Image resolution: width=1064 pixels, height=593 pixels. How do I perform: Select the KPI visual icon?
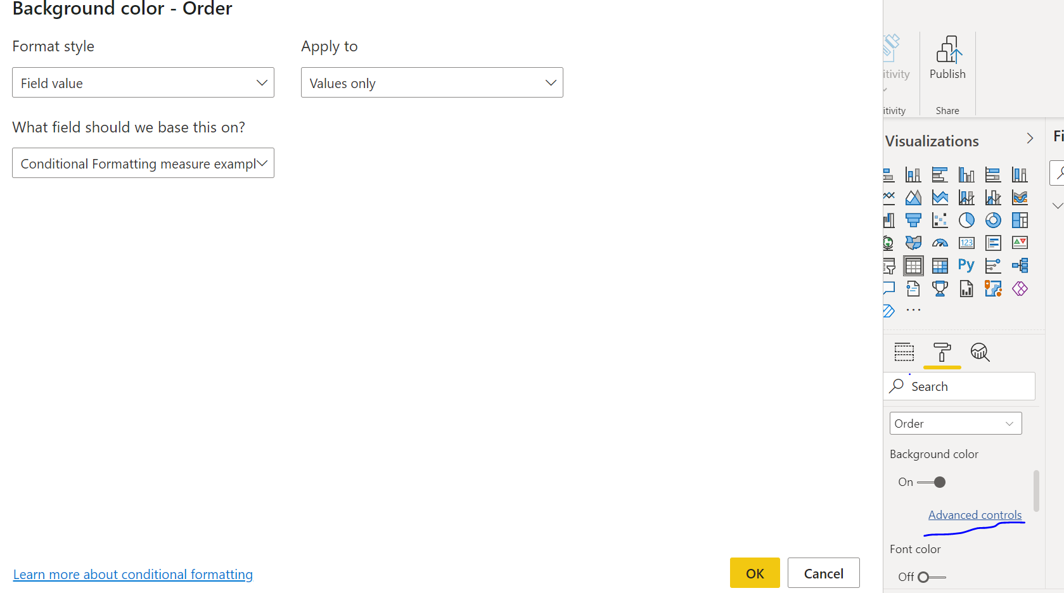tap(1020, 243)
